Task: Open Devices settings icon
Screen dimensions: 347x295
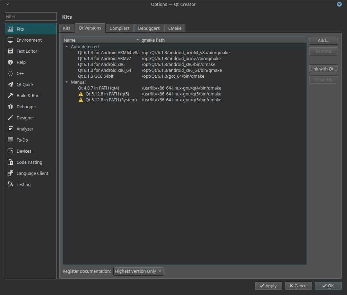Action: tap(10, 151)
